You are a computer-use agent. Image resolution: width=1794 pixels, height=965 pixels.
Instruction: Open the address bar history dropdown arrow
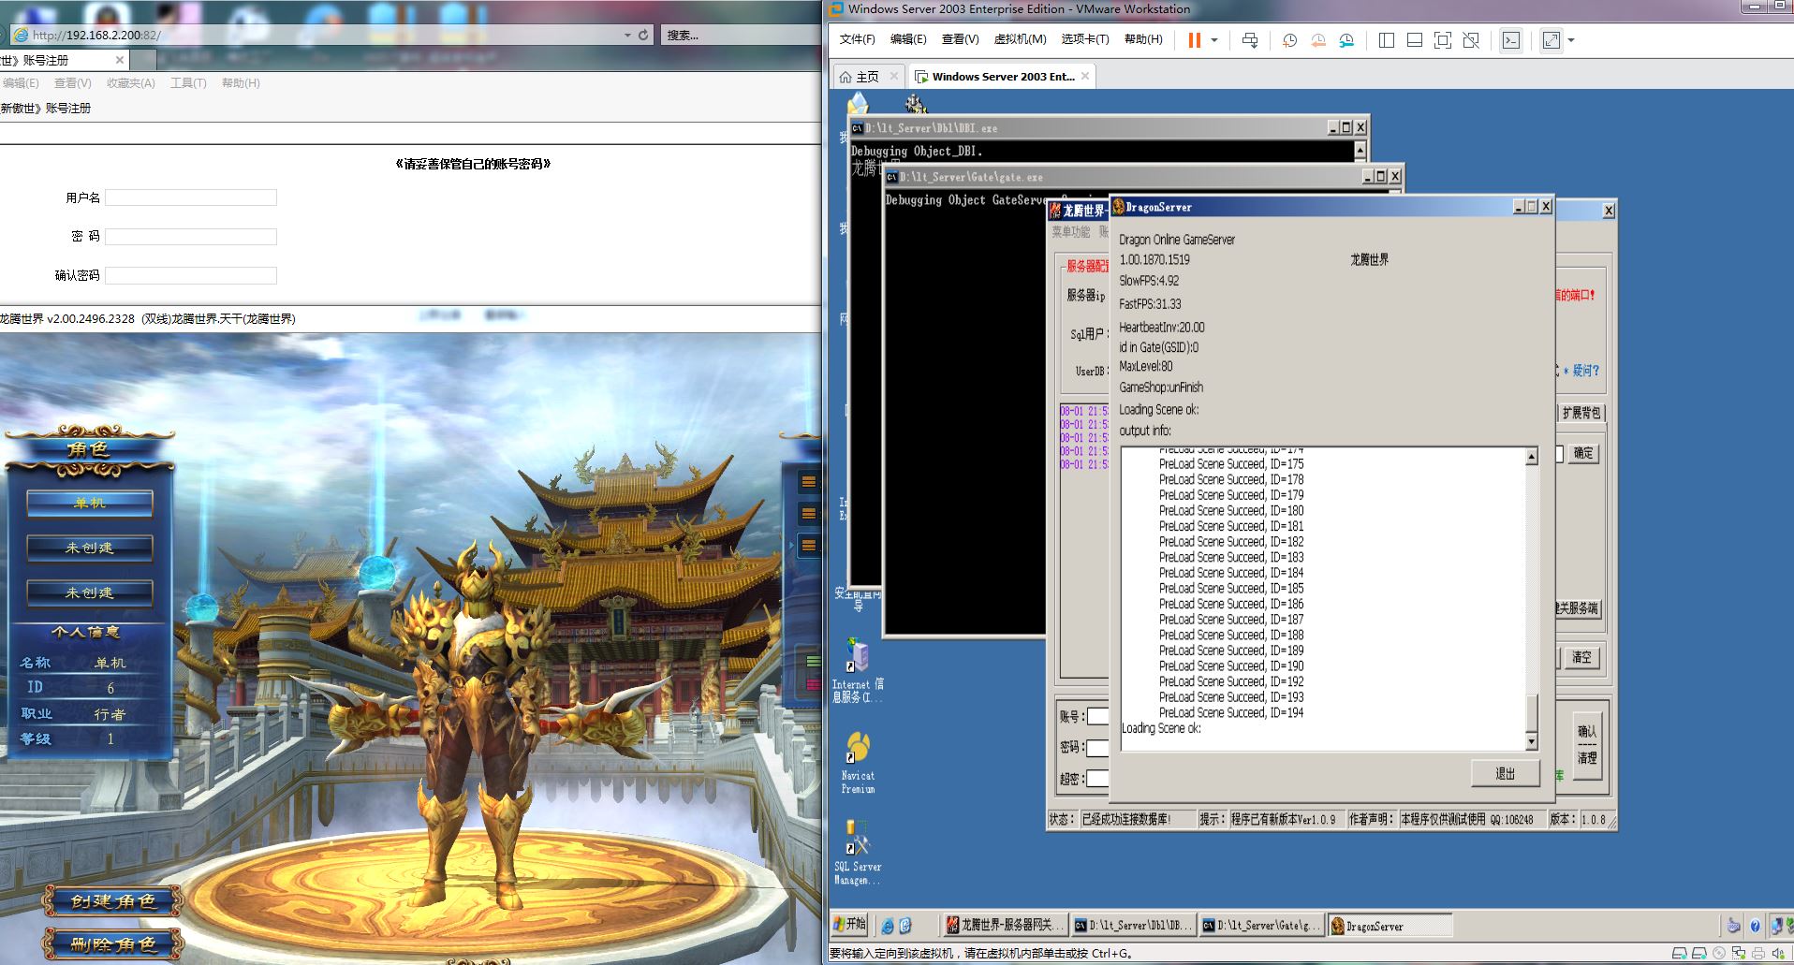coord(627,36)
